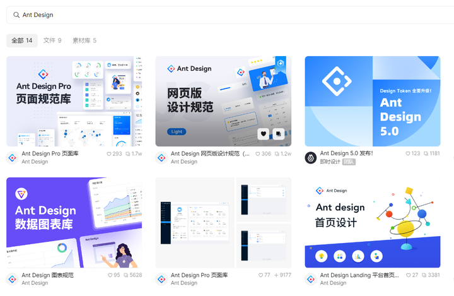Open 网页版设计规范 thumbnail
Screen dimensions: 454x296
[x=223, y=101]
